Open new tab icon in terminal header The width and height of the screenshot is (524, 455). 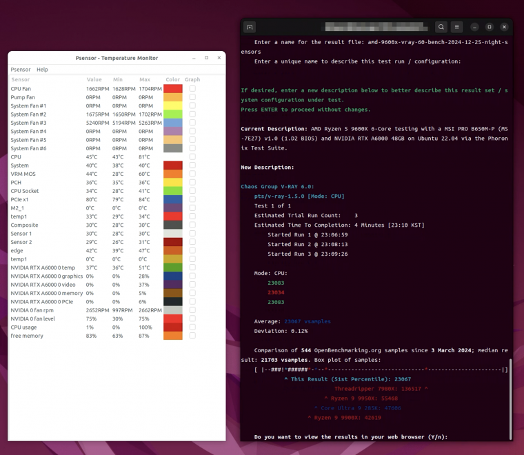pos(250,27)
